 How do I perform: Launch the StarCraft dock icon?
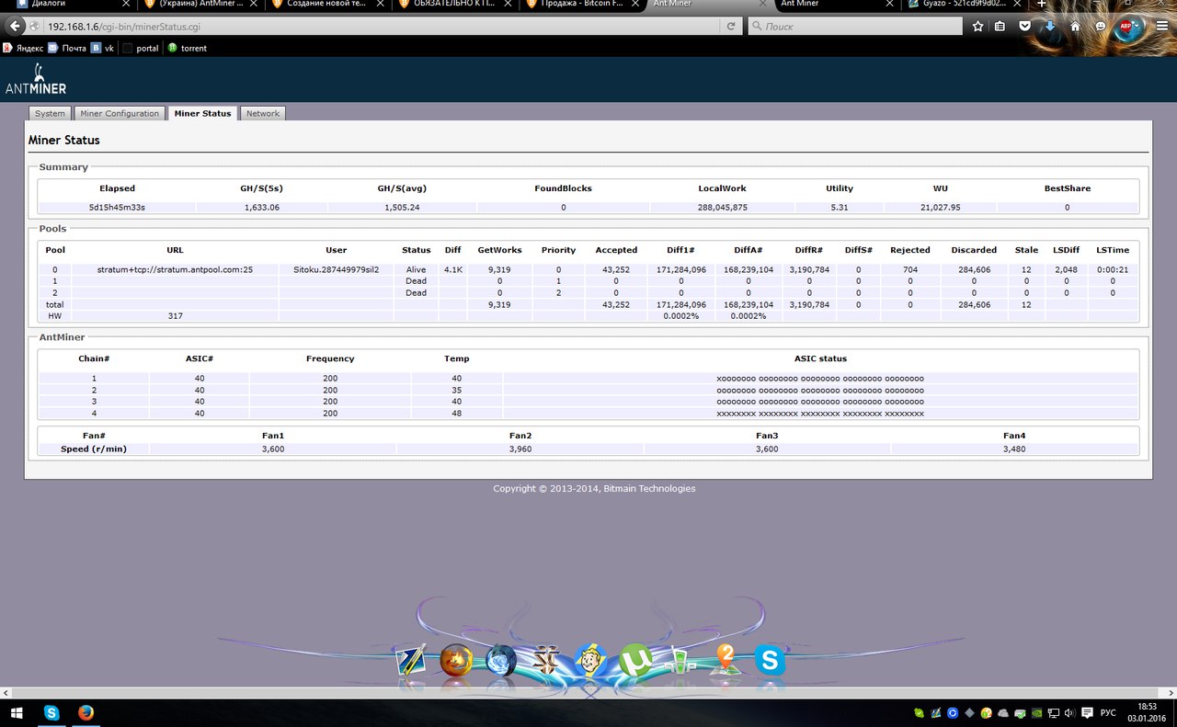pos(546,660)
